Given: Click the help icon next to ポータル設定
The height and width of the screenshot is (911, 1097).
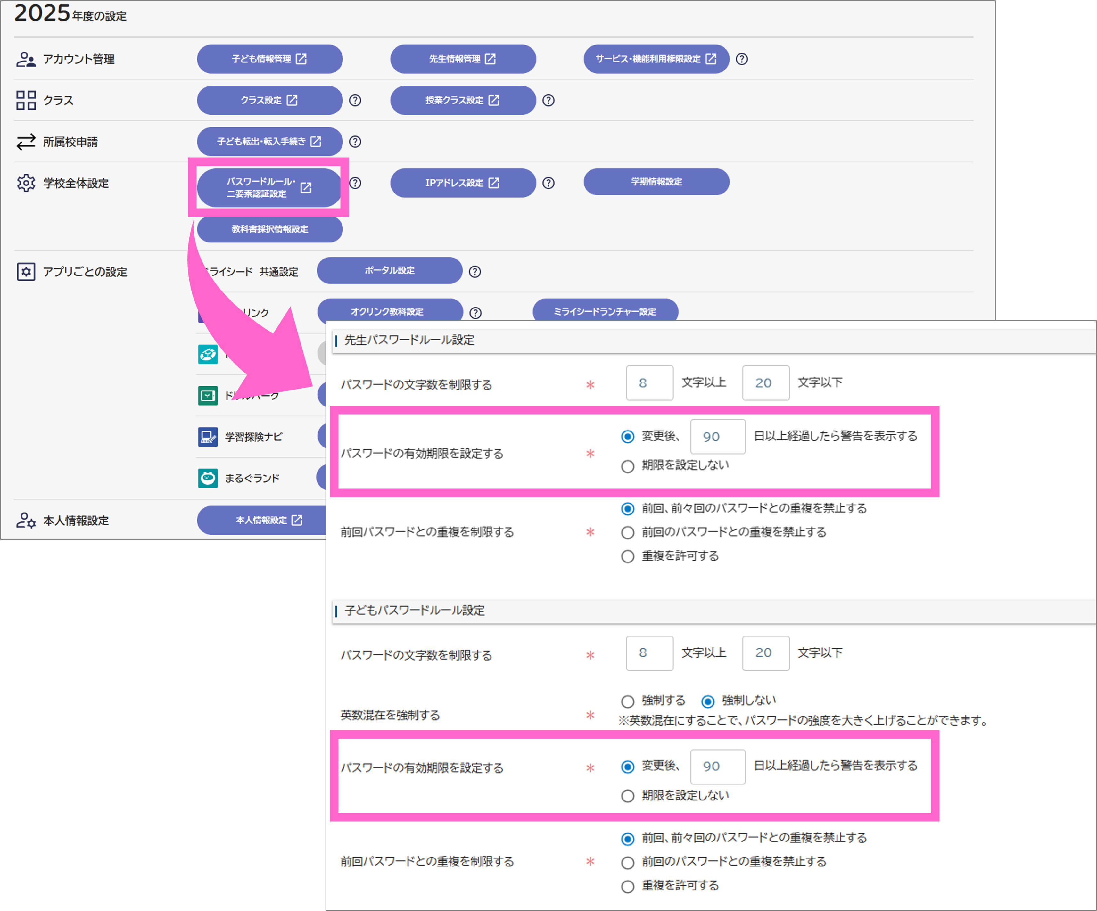Looking at the screenshot, I should click(x=474, y=272).
